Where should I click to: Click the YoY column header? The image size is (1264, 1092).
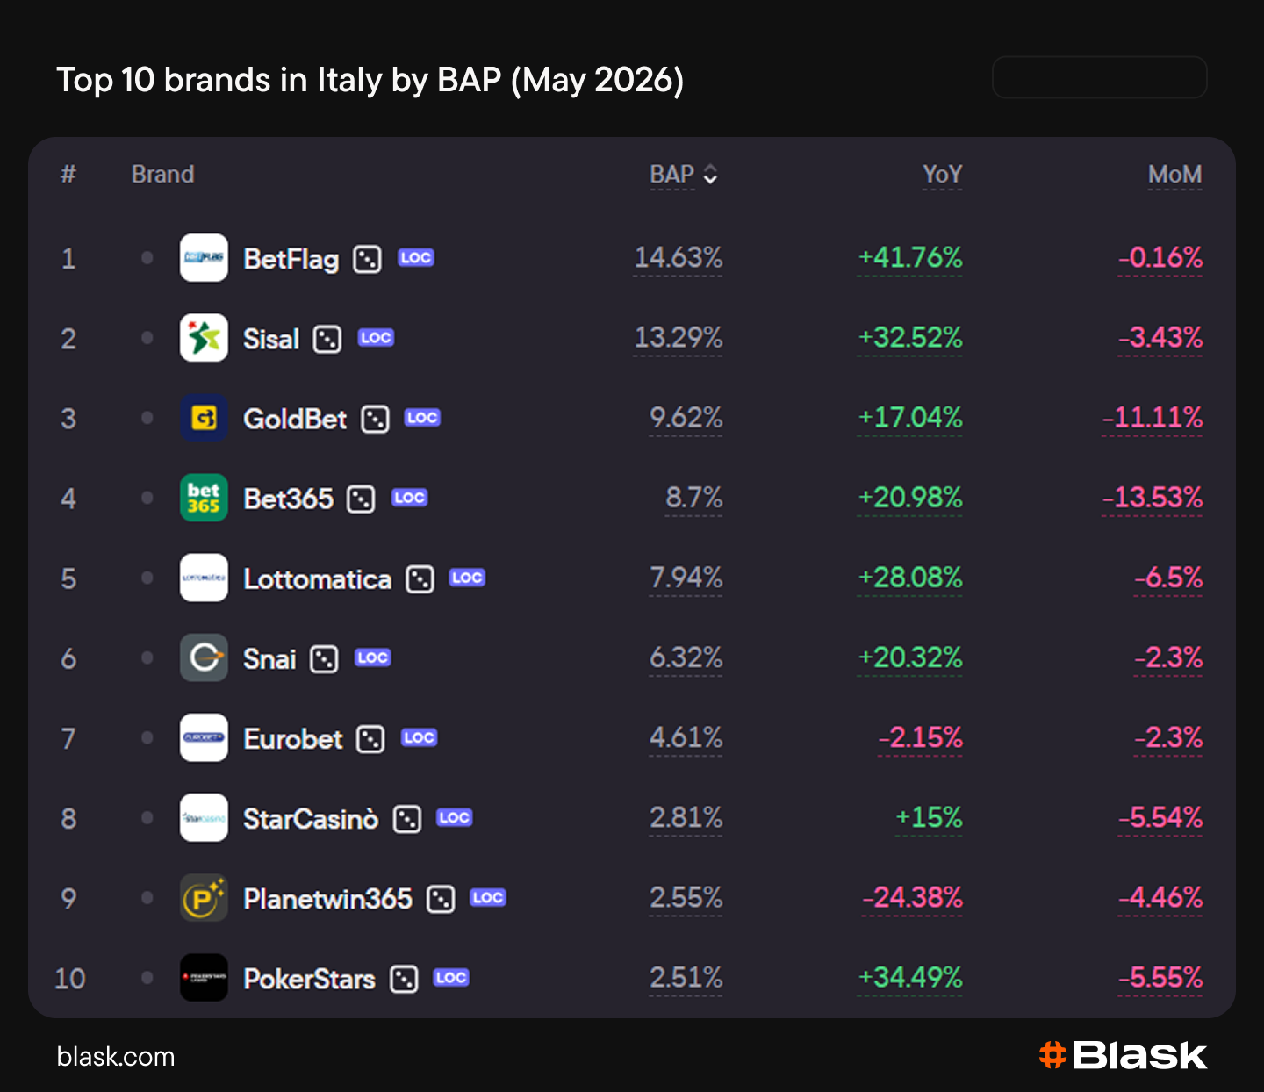point(942,175)
